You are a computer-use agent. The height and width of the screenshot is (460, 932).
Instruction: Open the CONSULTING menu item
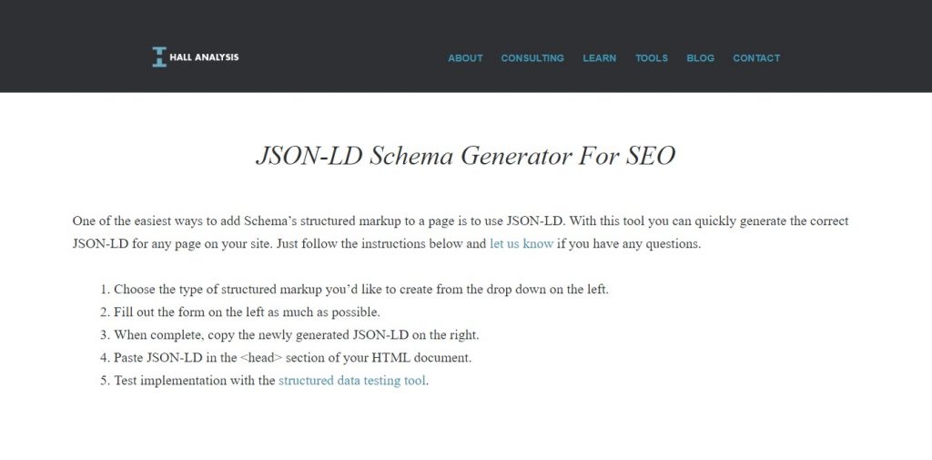click(x=532, y=57)
